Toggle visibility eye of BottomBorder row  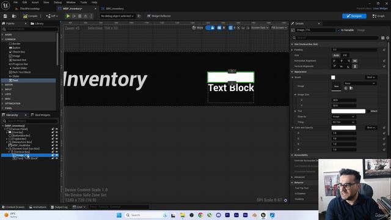[x=57, y=136]
